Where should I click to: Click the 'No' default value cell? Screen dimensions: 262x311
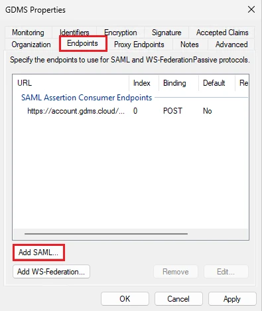(208, 111)
